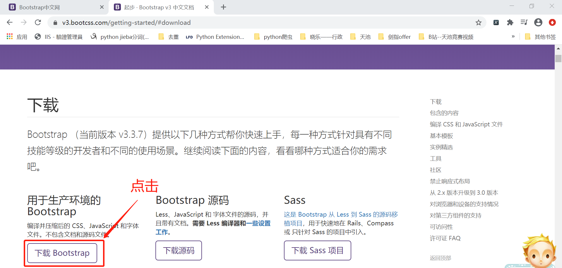Screen dimensions: 562x268
Task: Go to 对第三方组件的支持 section
Action: pyautogui.click(x=456, y=216)
